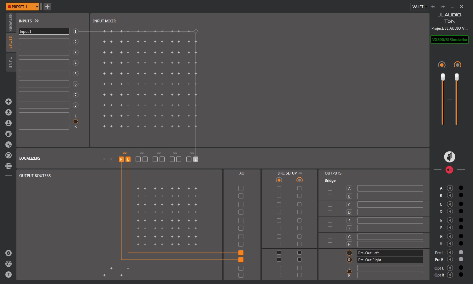Expand the INPUTS panel double chevron
Image resolution: width=473 pixels, height=284 pixels.
(x=37, y=21)
